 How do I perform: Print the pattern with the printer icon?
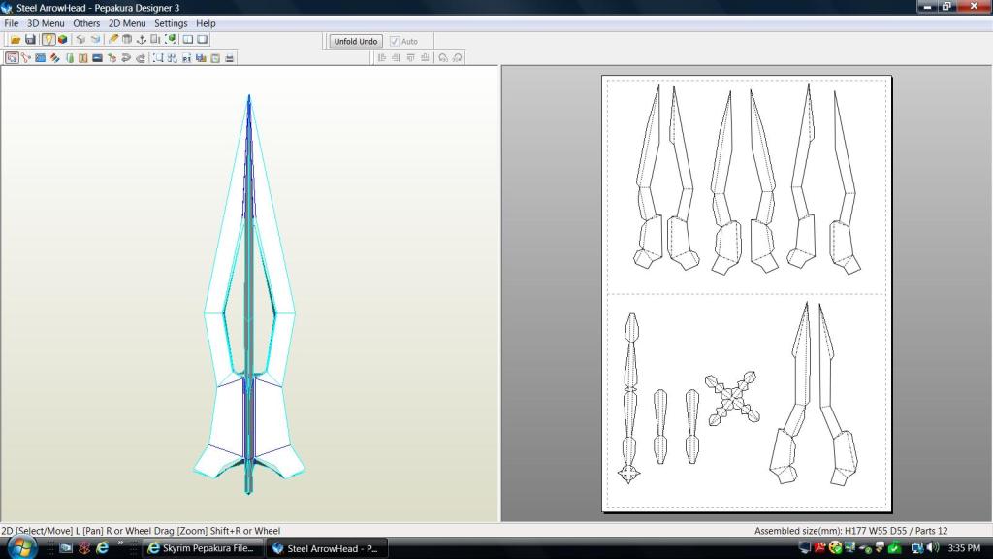pos(230,58)
